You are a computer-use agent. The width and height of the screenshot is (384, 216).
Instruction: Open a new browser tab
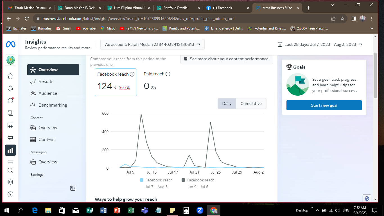click(308, 8)
